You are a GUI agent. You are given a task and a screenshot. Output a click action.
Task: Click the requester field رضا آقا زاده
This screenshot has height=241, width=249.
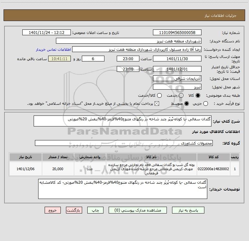pos(137,49)
